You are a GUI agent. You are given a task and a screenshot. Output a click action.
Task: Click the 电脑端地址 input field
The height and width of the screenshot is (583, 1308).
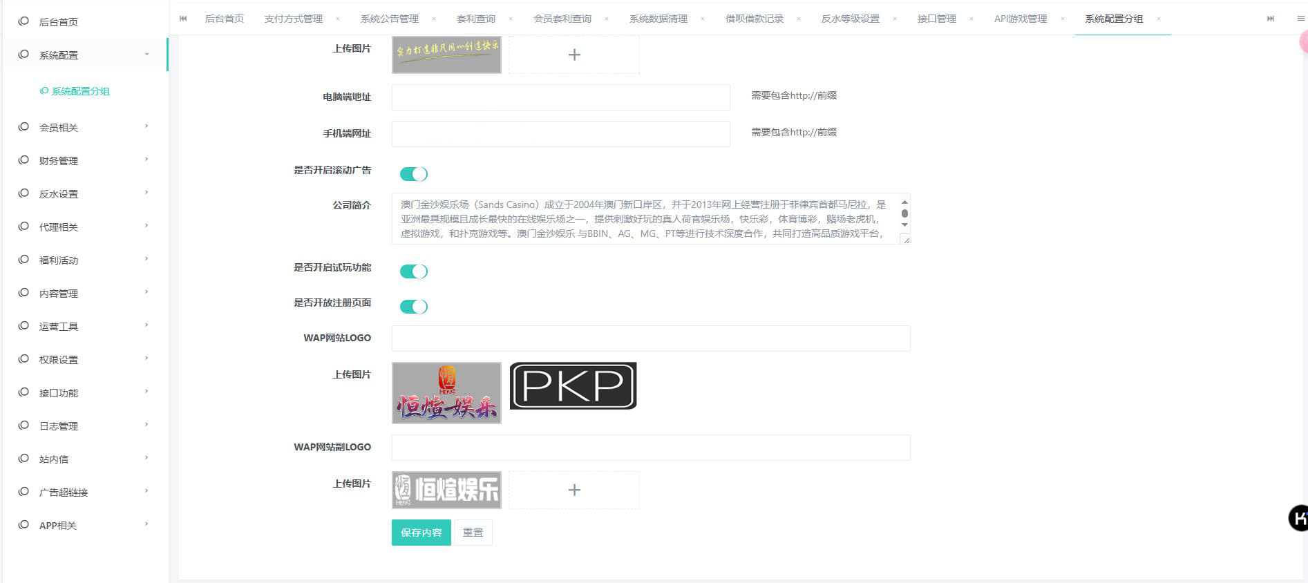(x=561, y=97)
